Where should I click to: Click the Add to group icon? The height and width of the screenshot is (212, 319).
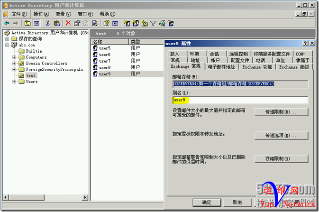coord(171,23)
